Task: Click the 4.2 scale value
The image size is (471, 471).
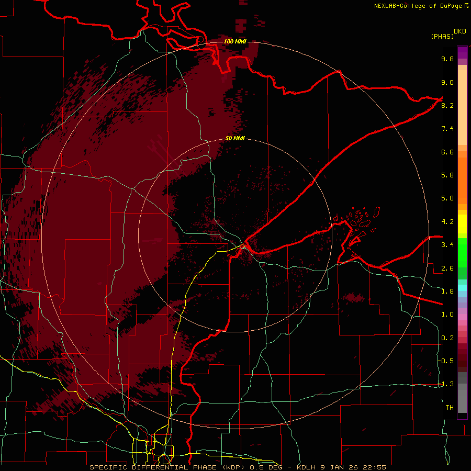Action: (447, 222)
